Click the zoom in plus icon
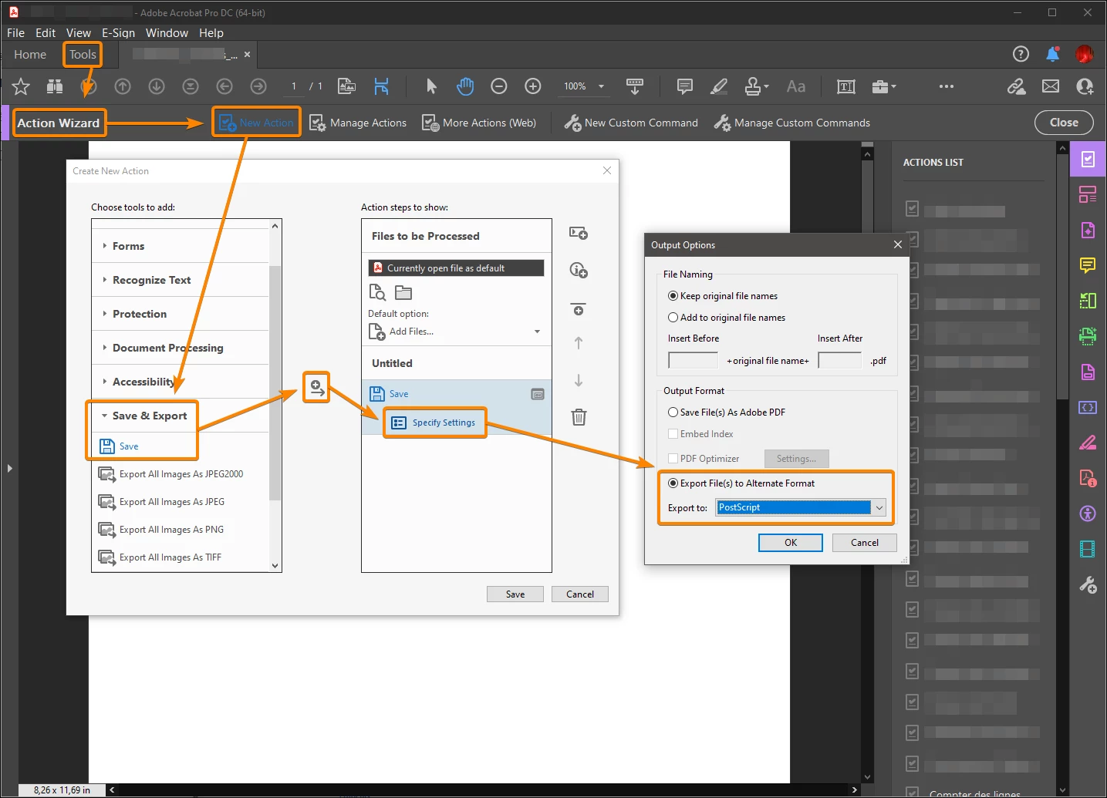This screenshot has height=798, width=1107. (x=533, y=86)
